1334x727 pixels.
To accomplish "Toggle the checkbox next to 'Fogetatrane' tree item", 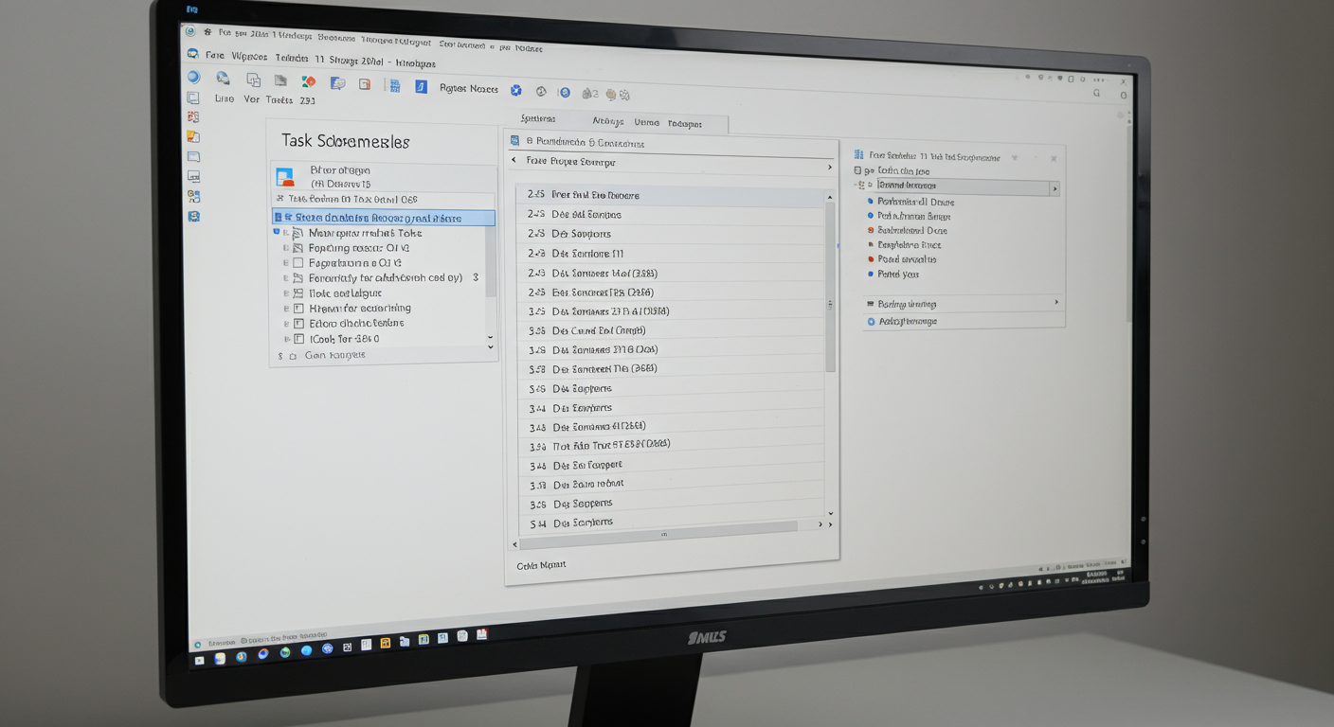I will click(298, 263).
